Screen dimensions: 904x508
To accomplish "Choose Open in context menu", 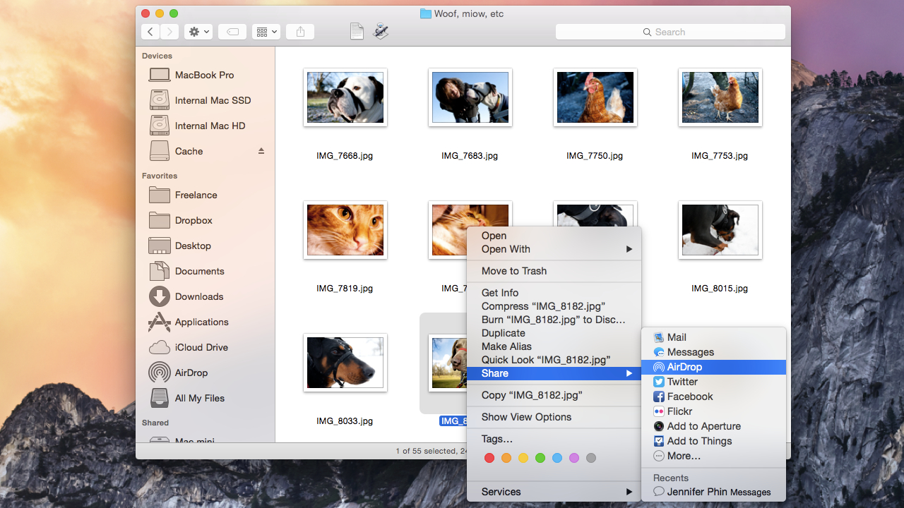I will coord(554,236).
